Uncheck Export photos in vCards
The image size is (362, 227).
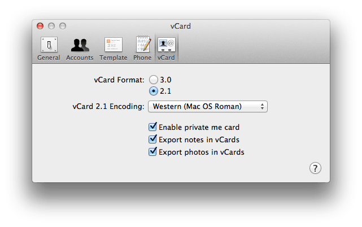click(x=152, y=152)
